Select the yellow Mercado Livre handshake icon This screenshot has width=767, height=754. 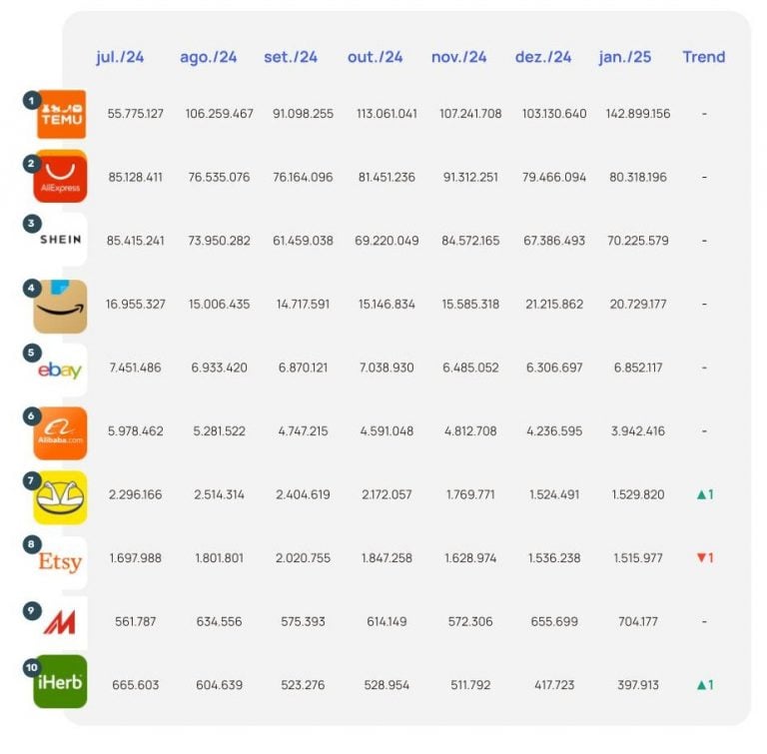click(x=61, y=497)
